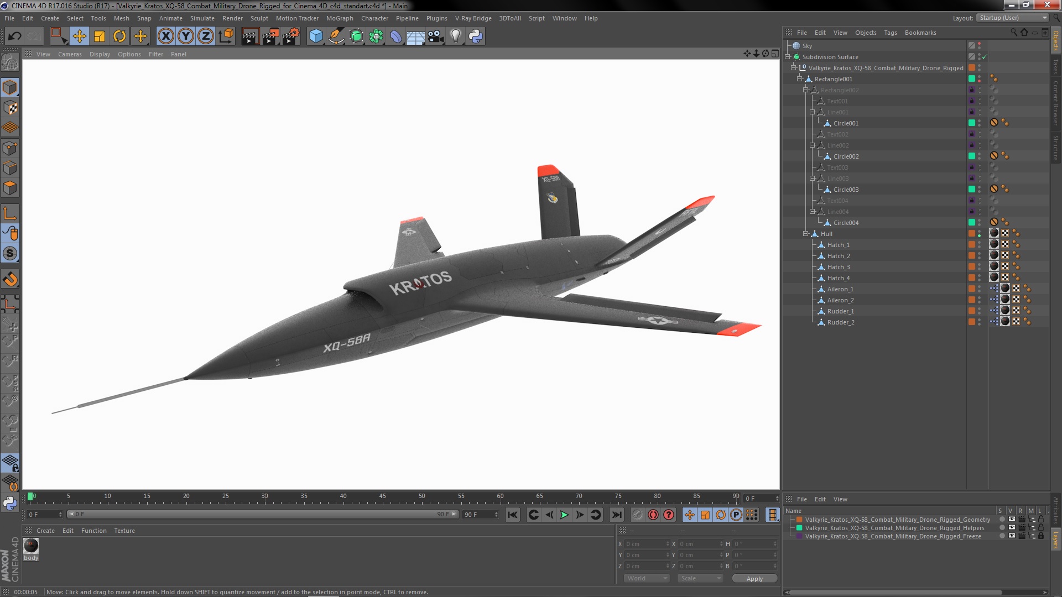Switch to Polygons mode icon
Viewport: 1062px width, 597px height.
(x=10, y=188)
